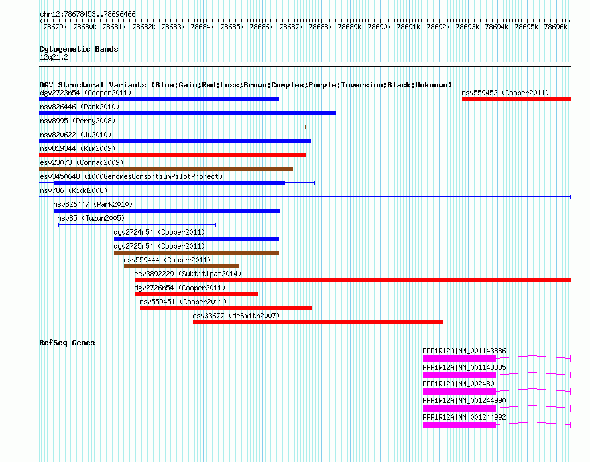Open the dgv2726n54 (Cooper2011) label
This screenshot has height=462, width=590.
(180, 288)
